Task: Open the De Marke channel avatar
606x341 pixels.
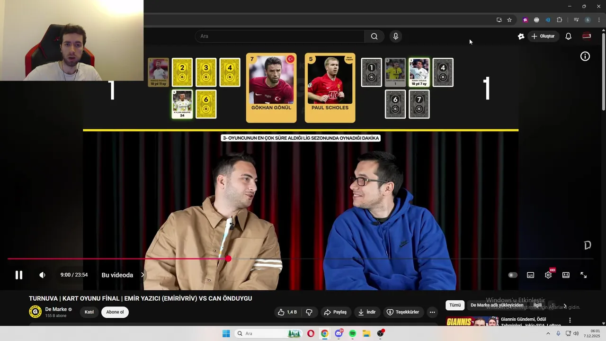Action: tap(36, 312)
